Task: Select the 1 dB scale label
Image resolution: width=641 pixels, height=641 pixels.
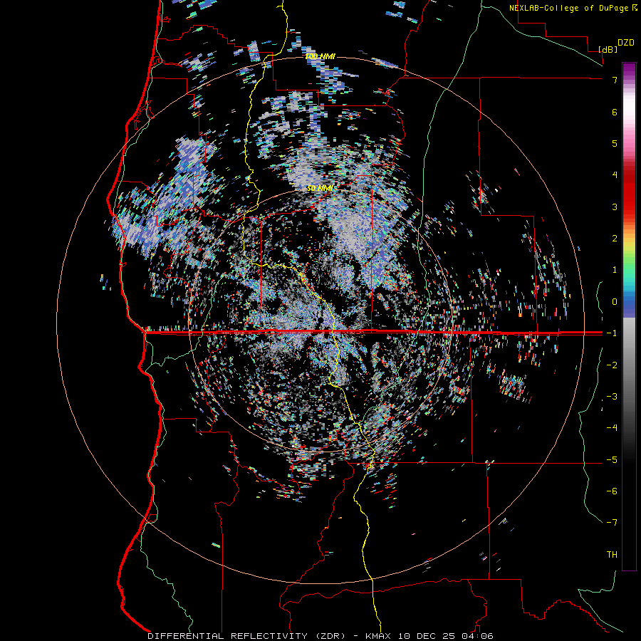Action: tap(615, 270)
